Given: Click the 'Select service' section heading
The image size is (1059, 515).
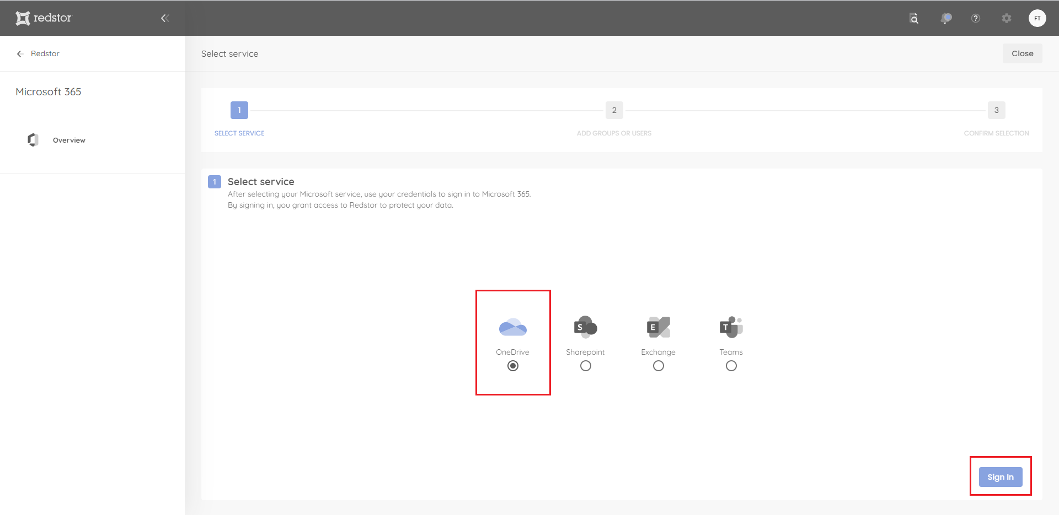Looking at the screenshot, I should (x=261, y=182).
